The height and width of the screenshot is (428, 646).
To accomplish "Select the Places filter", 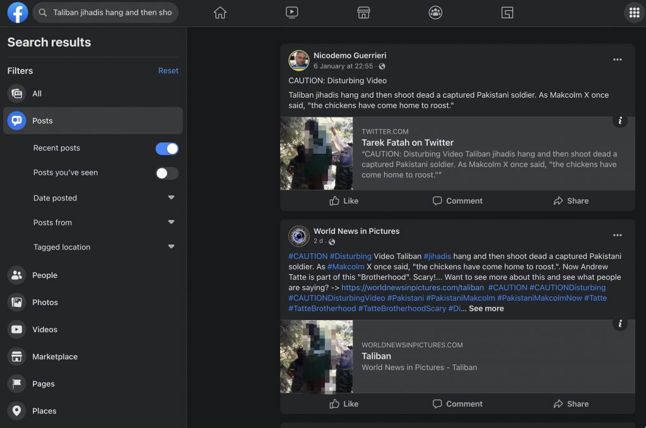I will coord(93,411).
